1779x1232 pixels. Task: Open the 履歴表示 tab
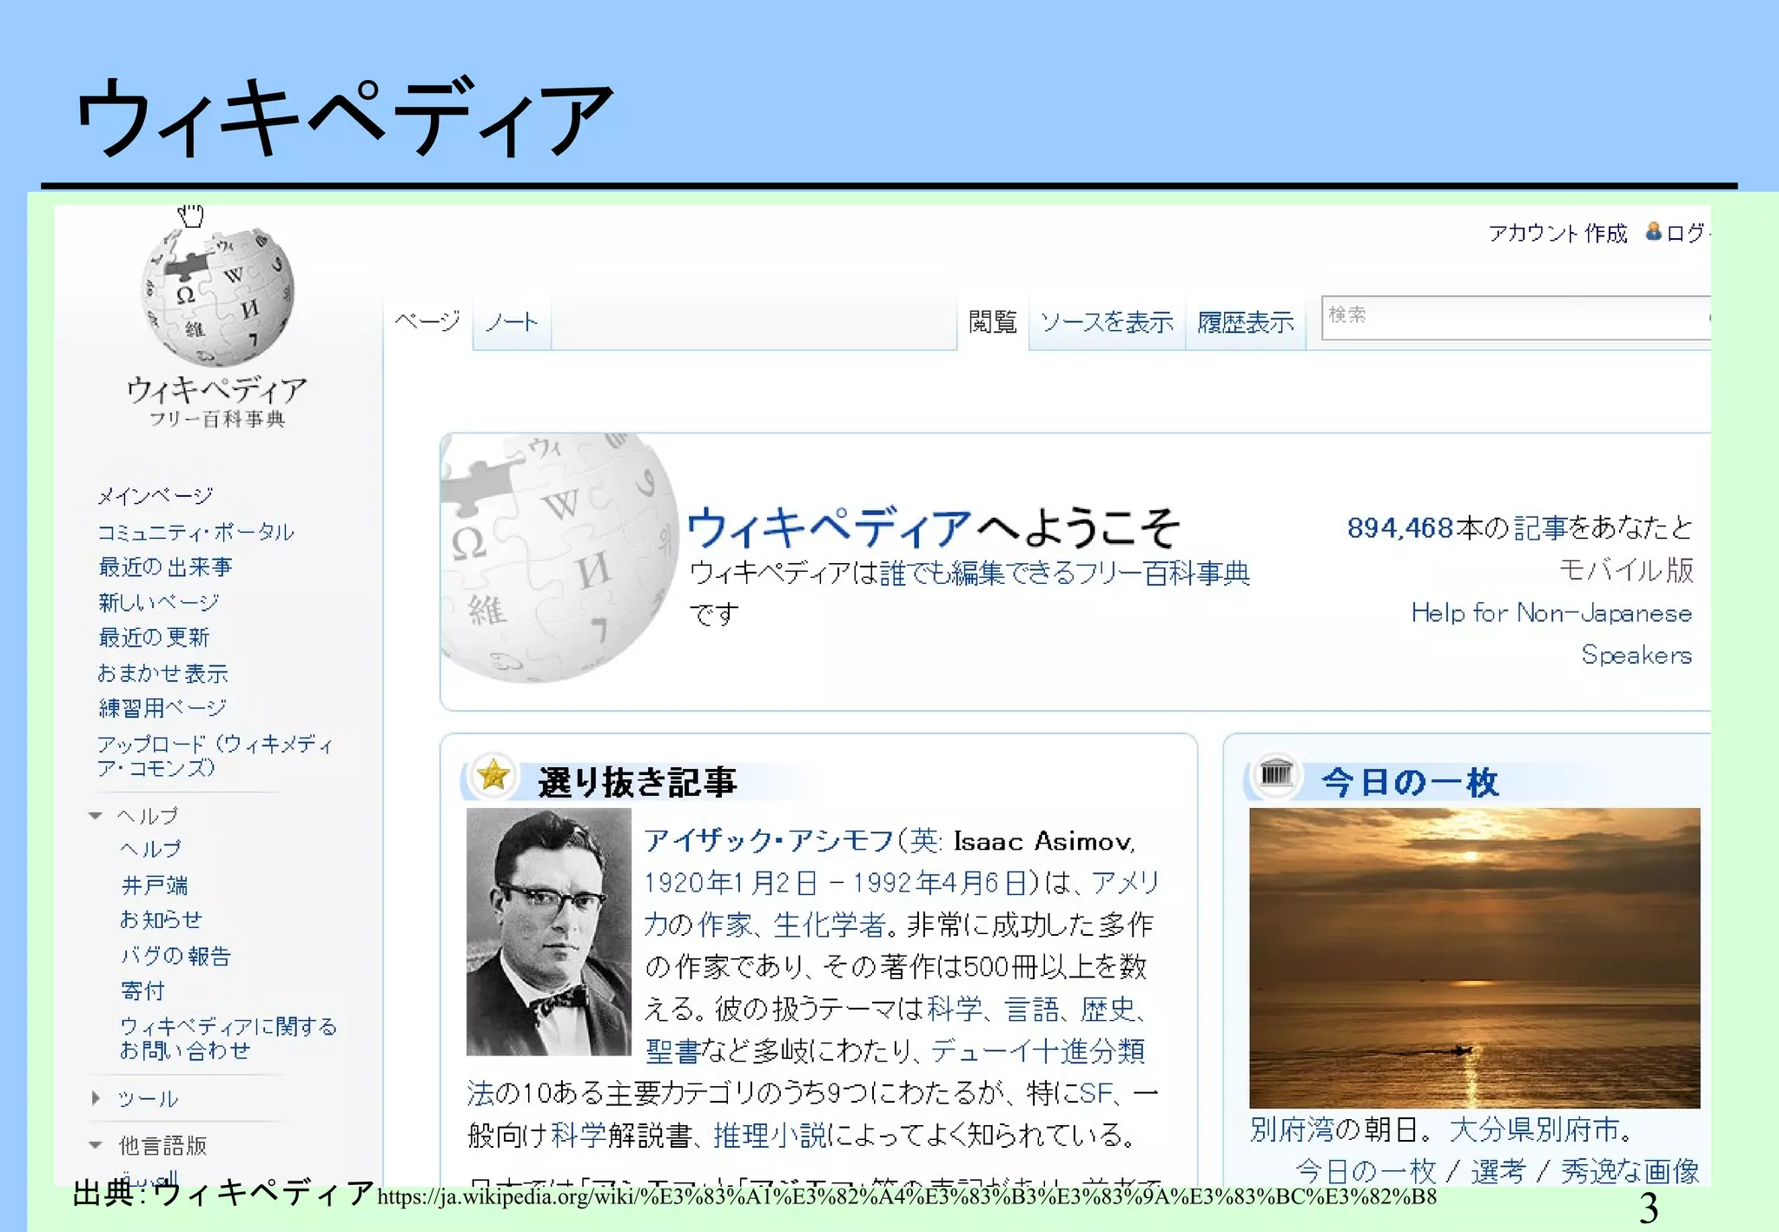click(1246, 322)
